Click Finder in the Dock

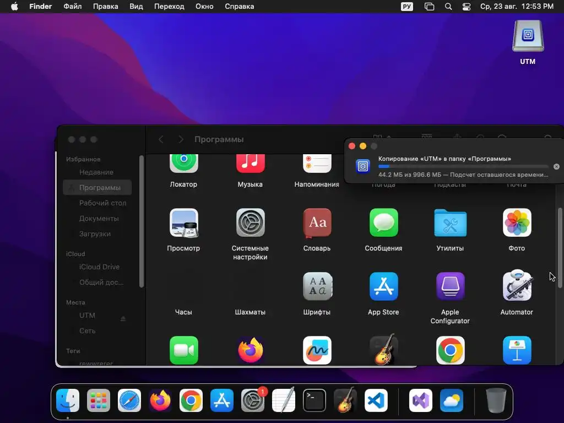click(x=68, y=400)
